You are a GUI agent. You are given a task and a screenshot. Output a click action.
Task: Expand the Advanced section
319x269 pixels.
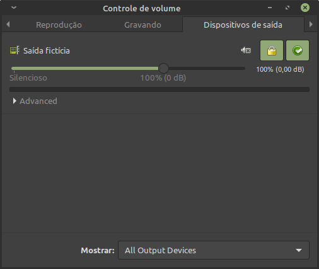click(x=35, y=101)
